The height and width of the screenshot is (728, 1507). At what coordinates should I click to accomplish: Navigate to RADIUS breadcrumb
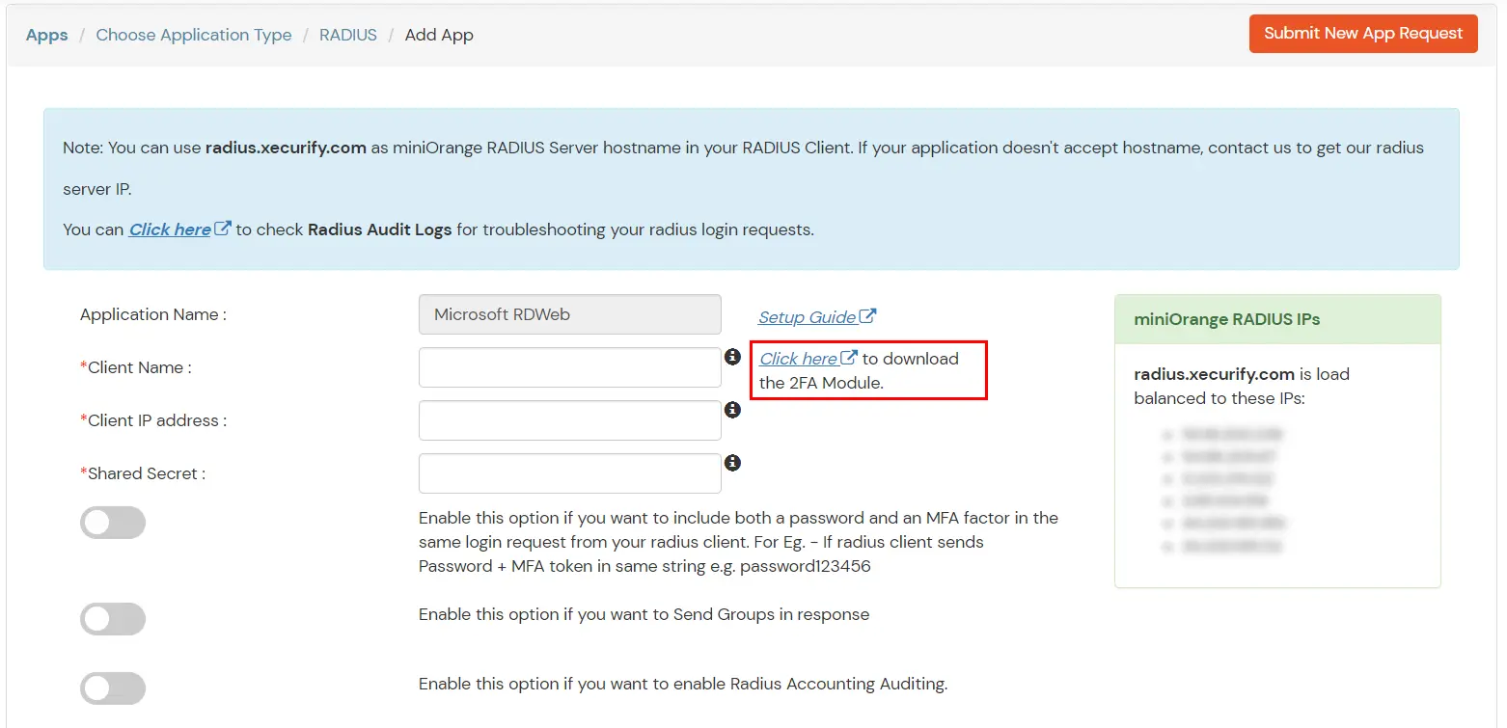[x=348, y=35]
